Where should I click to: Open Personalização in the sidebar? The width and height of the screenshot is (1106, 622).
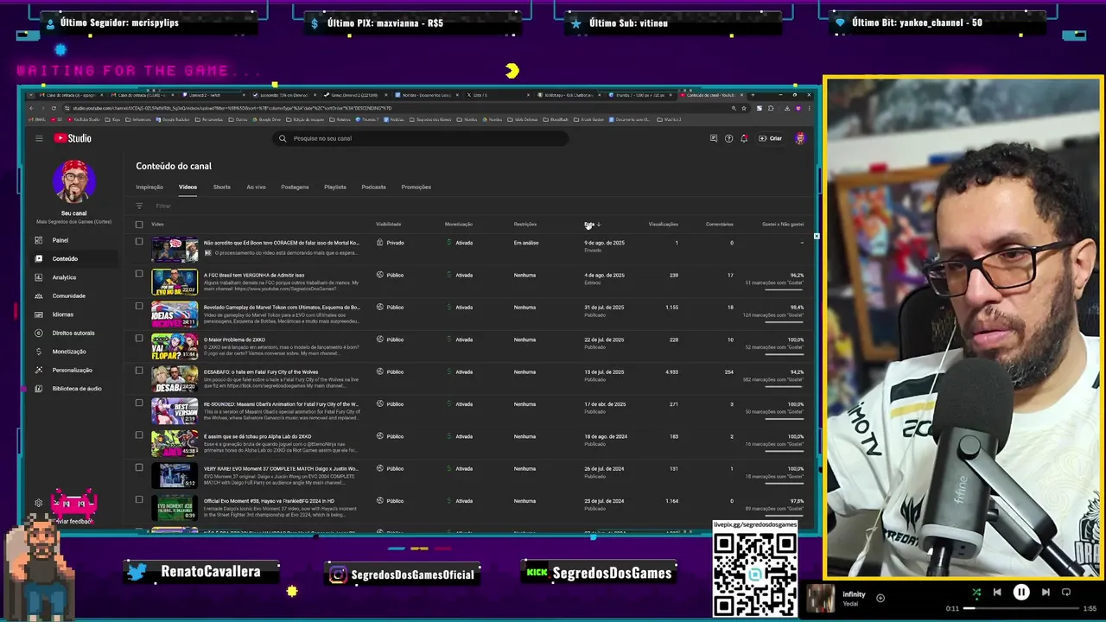(72, 370)
